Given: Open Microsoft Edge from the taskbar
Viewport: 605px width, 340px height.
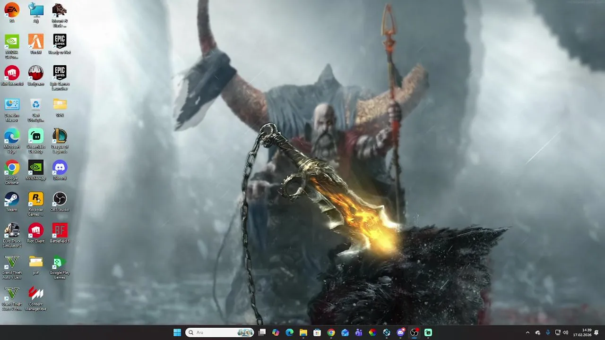Looking at the screenshot, I should [x=290, y=332].
